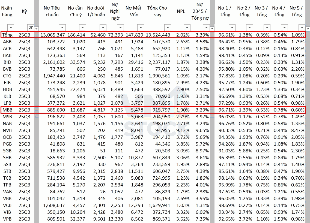Open the active filter on Kỳ column

click(x=31, y=28)
